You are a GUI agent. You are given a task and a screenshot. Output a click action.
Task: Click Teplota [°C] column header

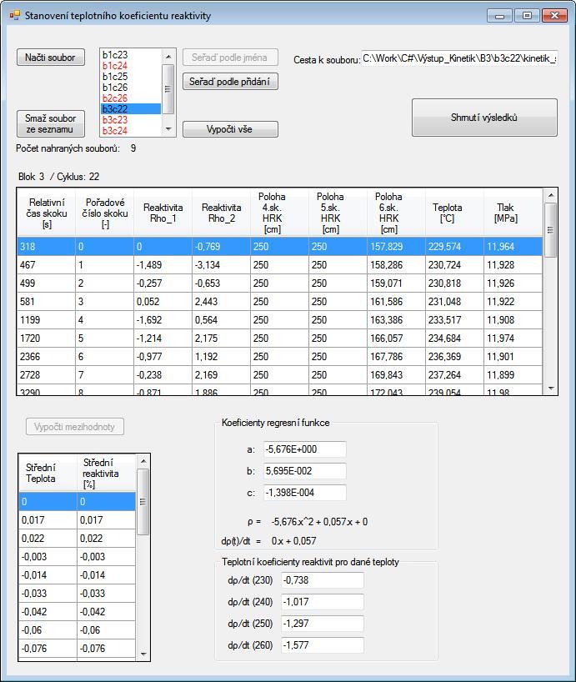[x=448, y=213]
